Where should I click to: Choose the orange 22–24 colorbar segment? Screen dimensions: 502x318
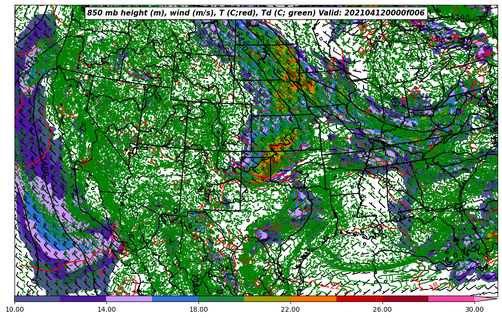[x=313, y=299]
